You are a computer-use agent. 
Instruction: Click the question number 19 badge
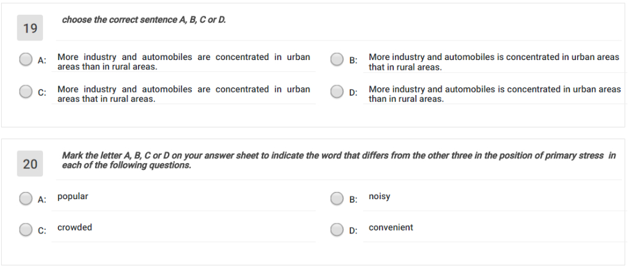30,28
